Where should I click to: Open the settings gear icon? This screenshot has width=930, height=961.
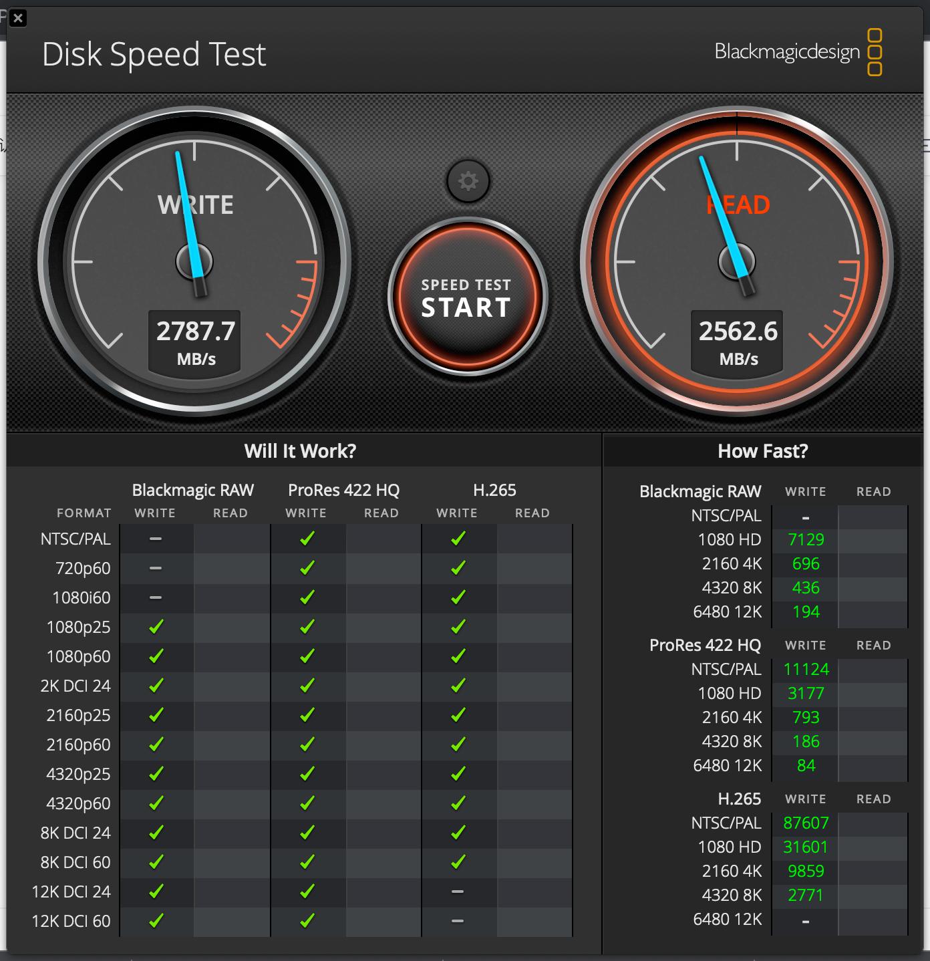(468, 182)
